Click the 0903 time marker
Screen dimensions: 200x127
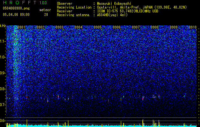(59, 27)
